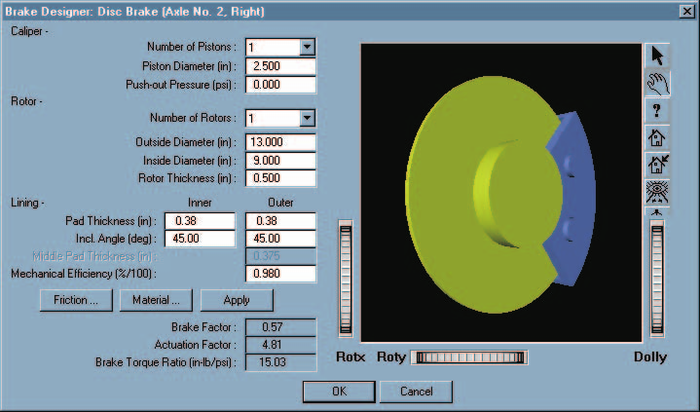
Task: Click the Rotx vertical thumbwheel
Action: pyautogui.click(x=346, y=280)
